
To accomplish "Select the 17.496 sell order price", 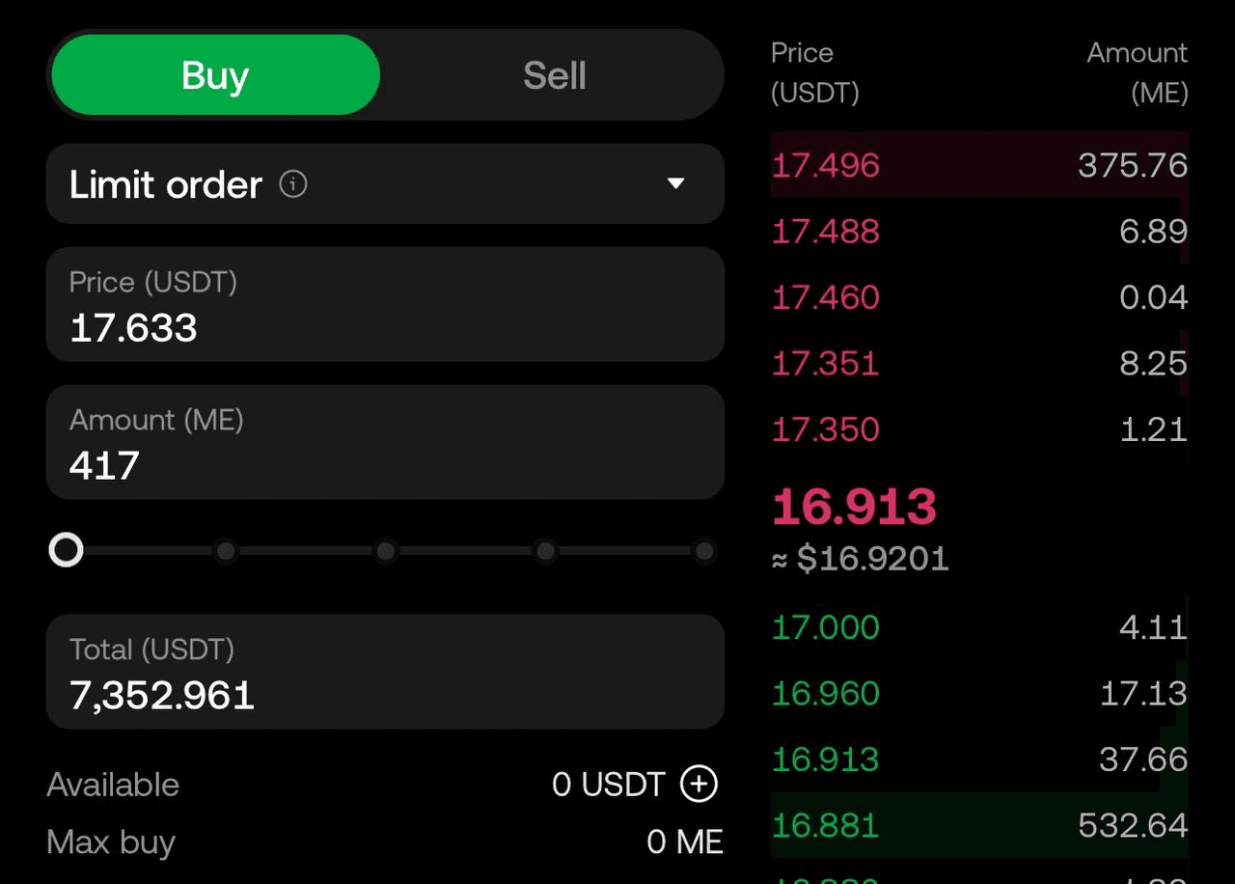I will tap(826, 165).
